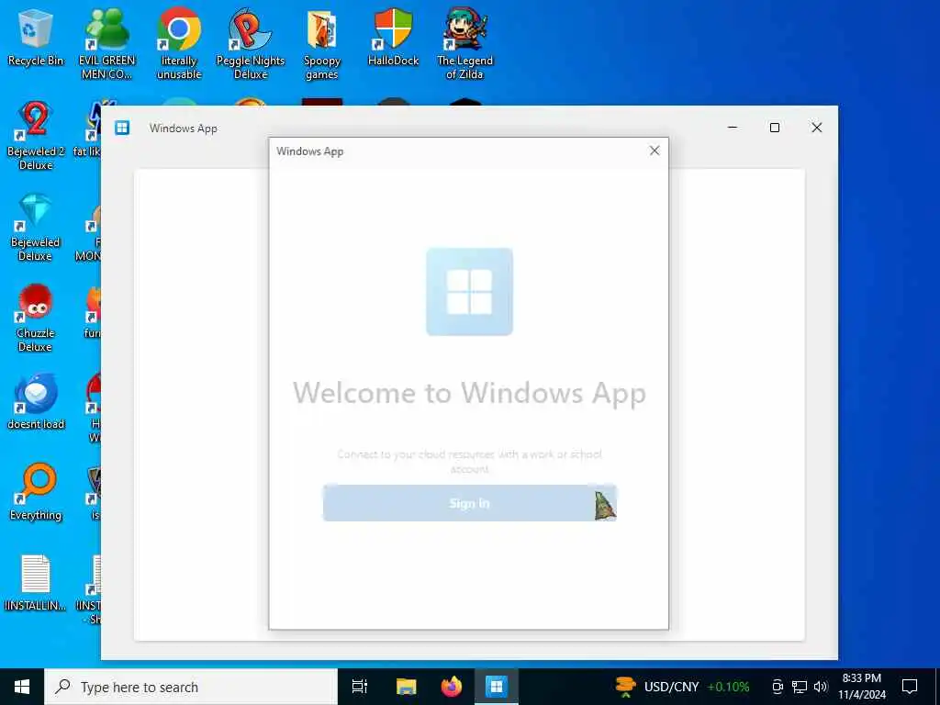
Task: Select the Bejeweled Deluxe diamond shortcut
Action: coord(36,228)
